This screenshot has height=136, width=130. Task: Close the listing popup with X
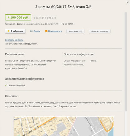[x=128, y=2]
